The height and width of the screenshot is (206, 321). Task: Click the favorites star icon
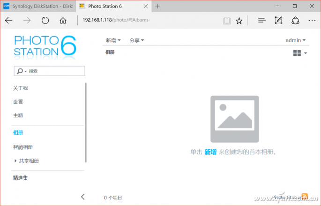point(239,21)
